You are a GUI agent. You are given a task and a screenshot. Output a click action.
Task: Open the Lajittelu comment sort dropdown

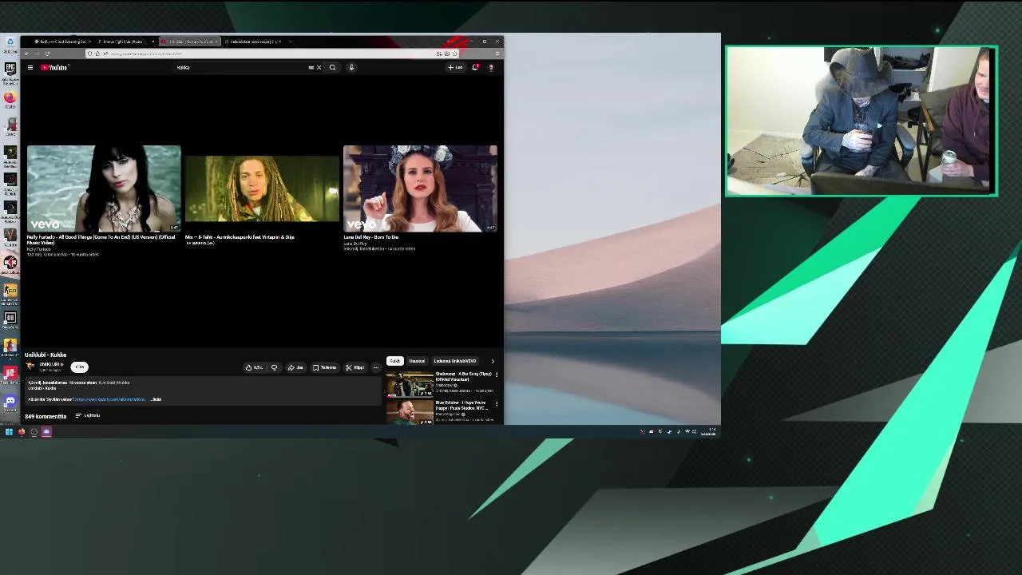coord(88,415)
